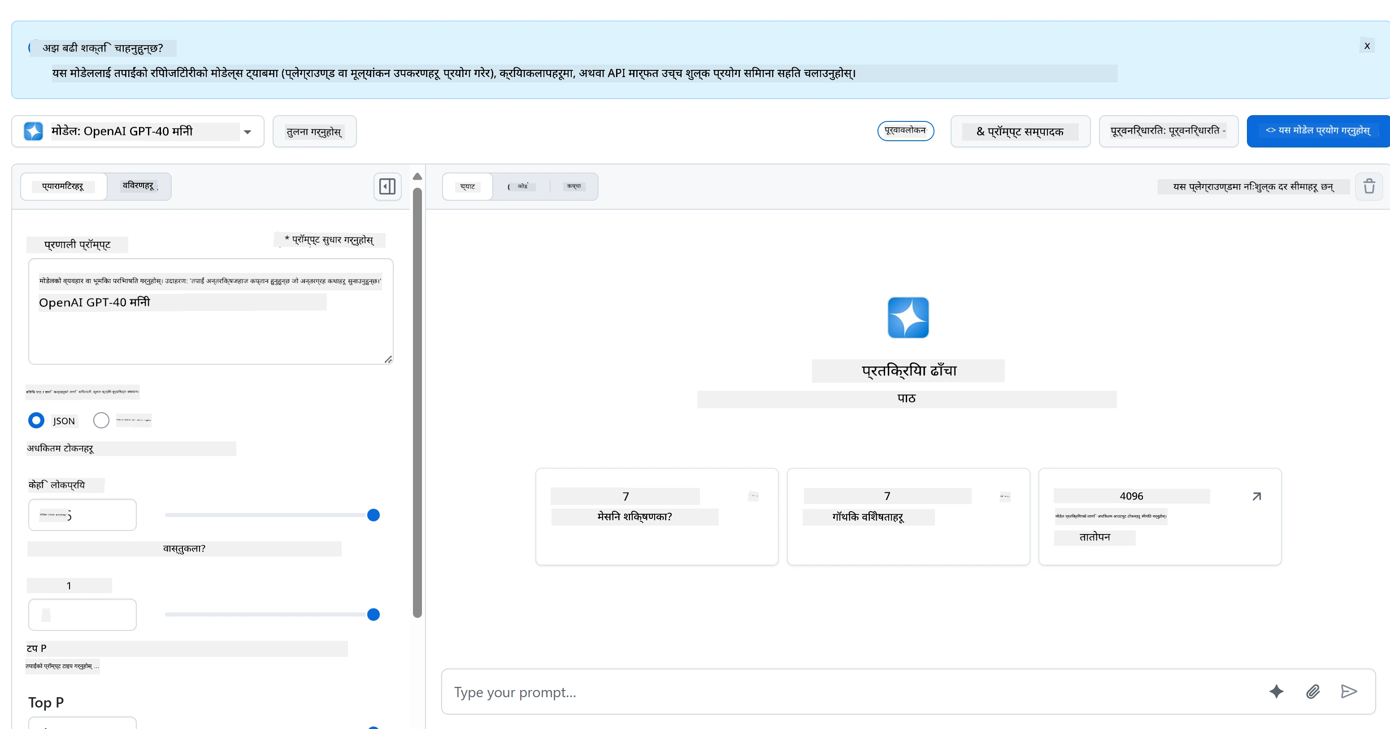Click the parameters panel vertical scrollbar thumb
Viewport: 1390px width, 729px height.
pyautogui.click(x=417, y=402)
